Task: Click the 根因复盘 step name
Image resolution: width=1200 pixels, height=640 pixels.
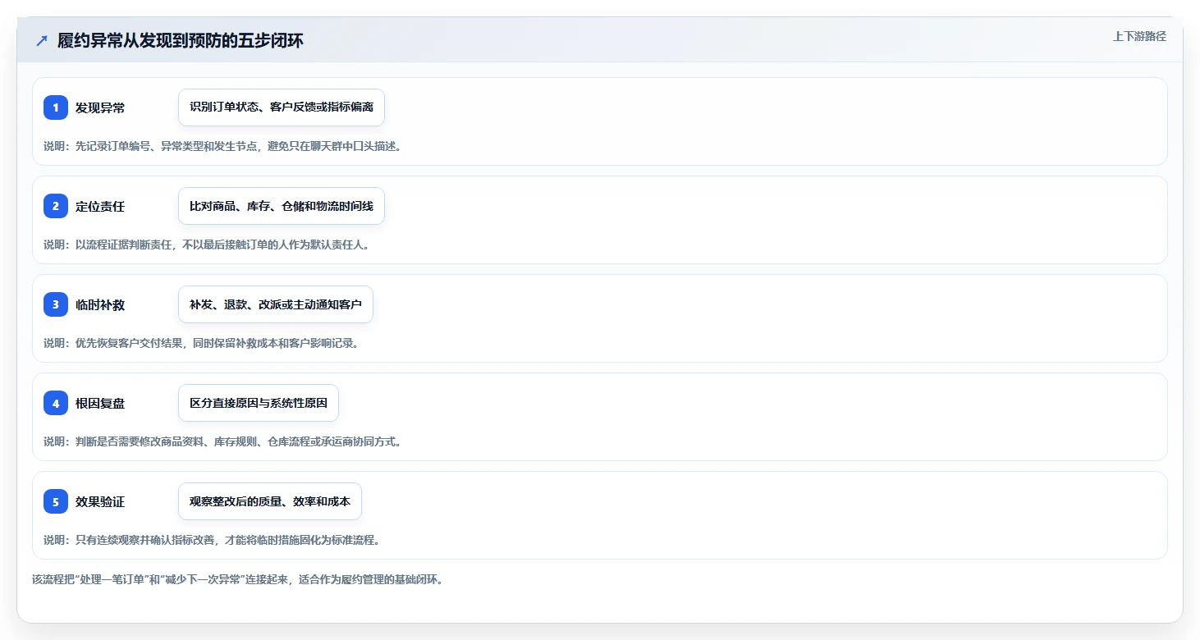Action: click(100, 403)
